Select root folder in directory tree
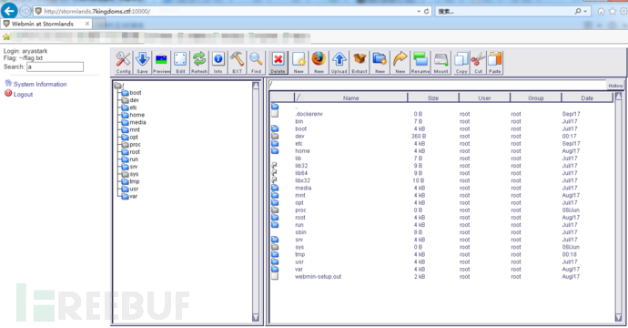Screen dimensions: 628x328 coord(131,152)
